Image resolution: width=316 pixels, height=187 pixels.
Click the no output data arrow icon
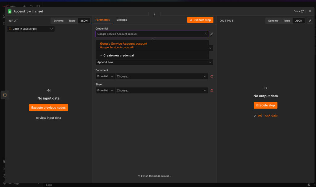265,88
